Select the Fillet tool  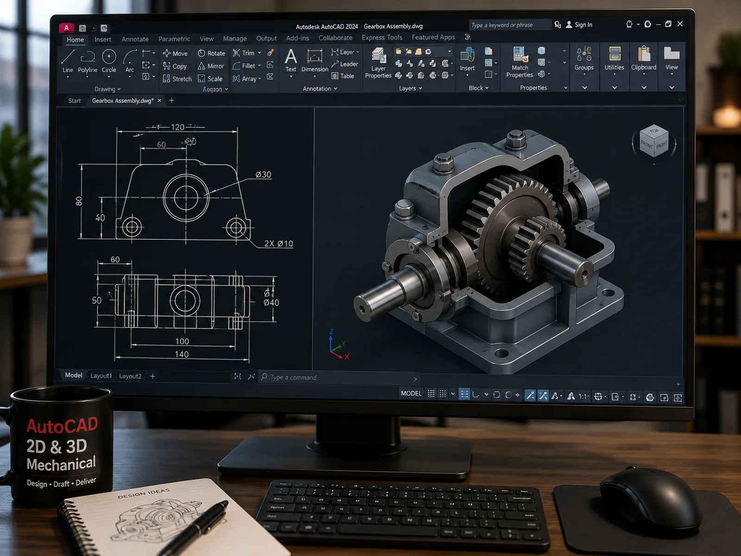[244, 66]
